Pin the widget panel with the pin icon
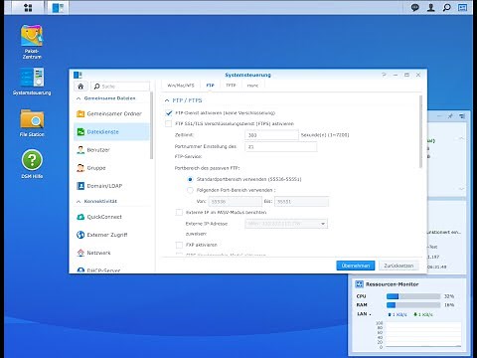This screenshot has height=358, width=477. coord(450,116)
